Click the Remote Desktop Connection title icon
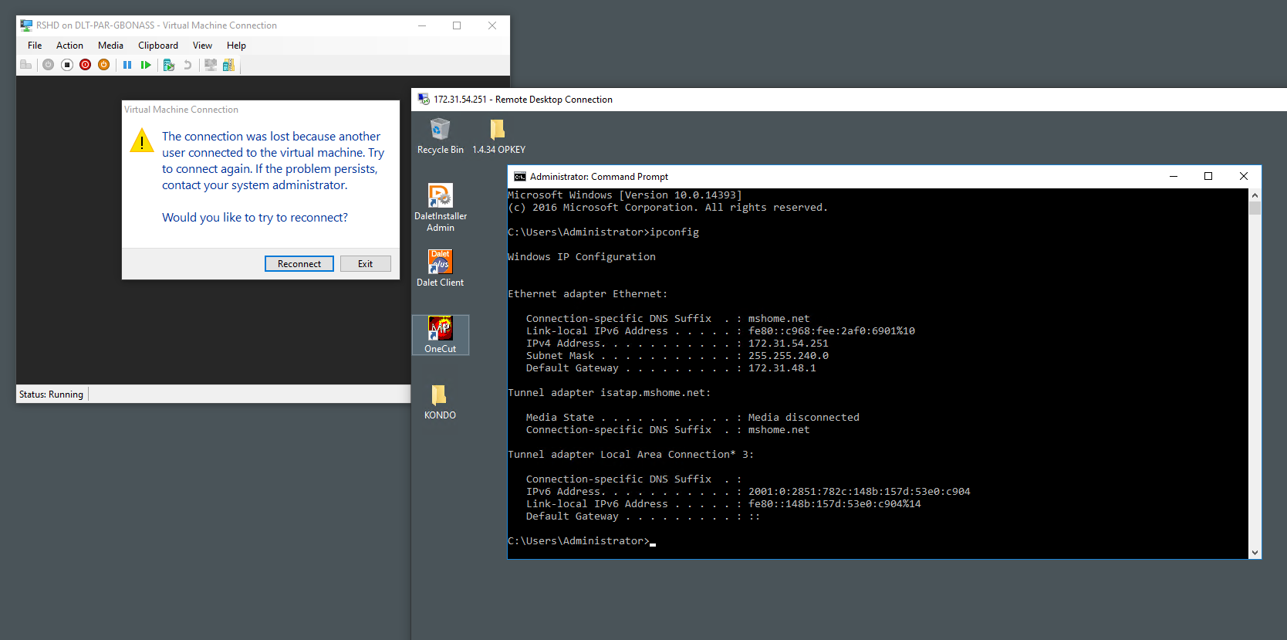This screenshot has width=1287, height=640. tap(424, 100)
